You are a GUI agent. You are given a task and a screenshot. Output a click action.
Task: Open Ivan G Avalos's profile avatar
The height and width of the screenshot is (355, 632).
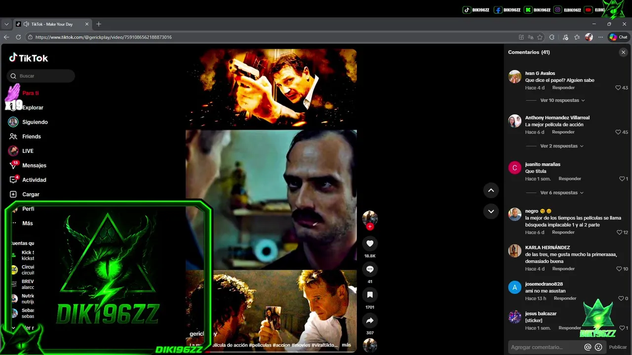pos(515,76)
